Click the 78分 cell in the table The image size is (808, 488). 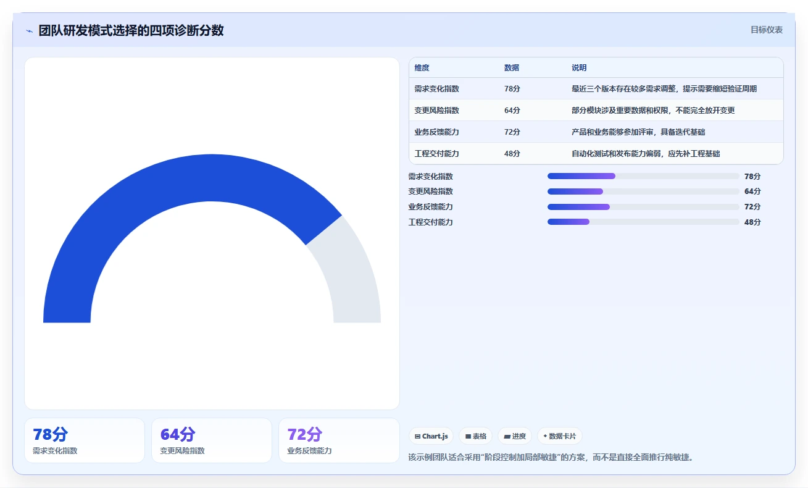pos(512,89)
